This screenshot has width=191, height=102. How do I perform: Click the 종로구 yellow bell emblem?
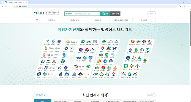(46, 48)
